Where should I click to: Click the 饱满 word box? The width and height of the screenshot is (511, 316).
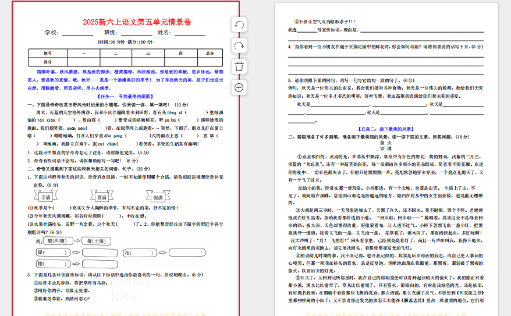158,198
